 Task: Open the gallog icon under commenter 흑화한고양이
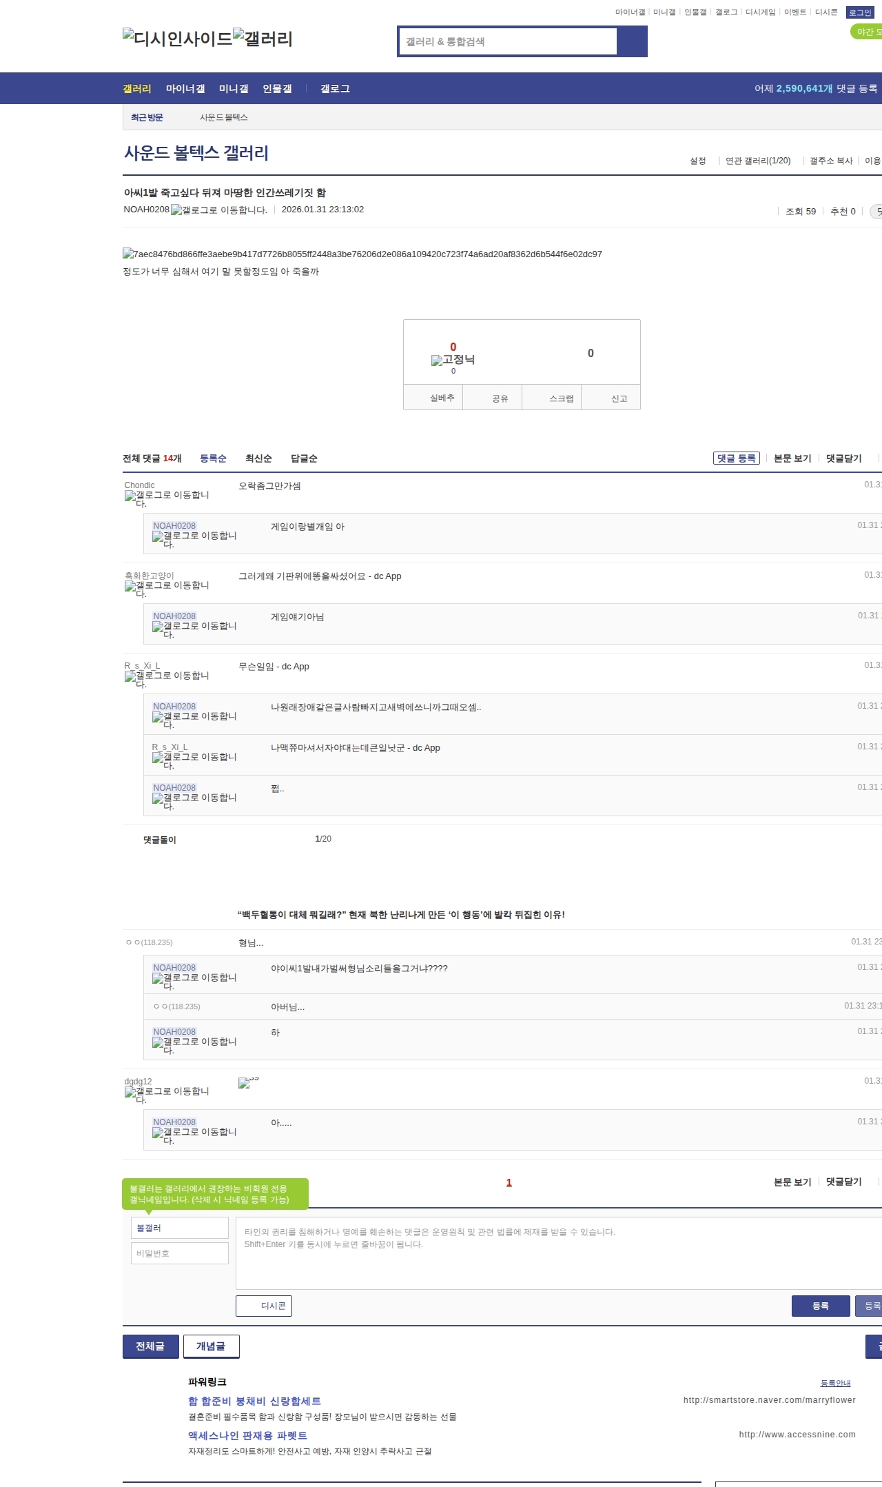click(x=166, y=589)
